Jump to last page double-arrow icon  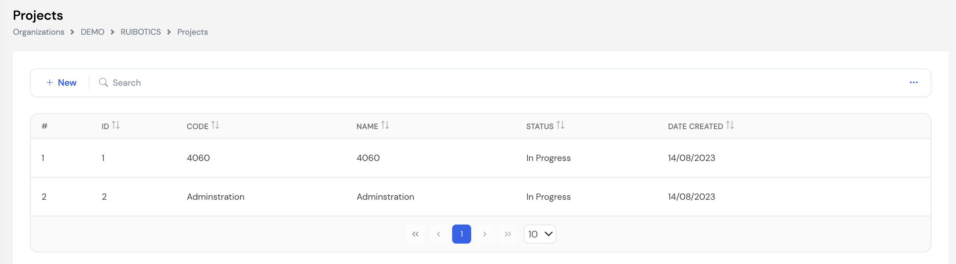[508, 234]
